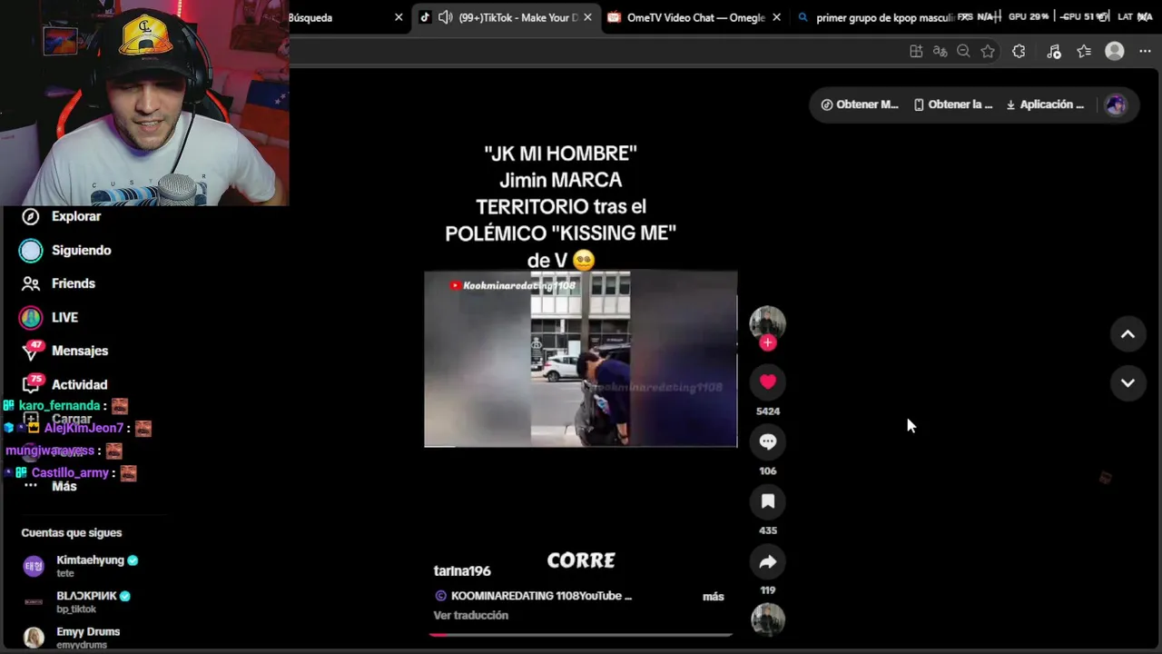Click Cuentas que sigues heading
Viewport: 1162px width, 654px height.
click(72, 533)
